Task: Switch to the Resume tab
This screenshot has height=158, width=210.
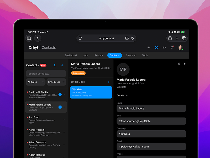Action: 99,55
